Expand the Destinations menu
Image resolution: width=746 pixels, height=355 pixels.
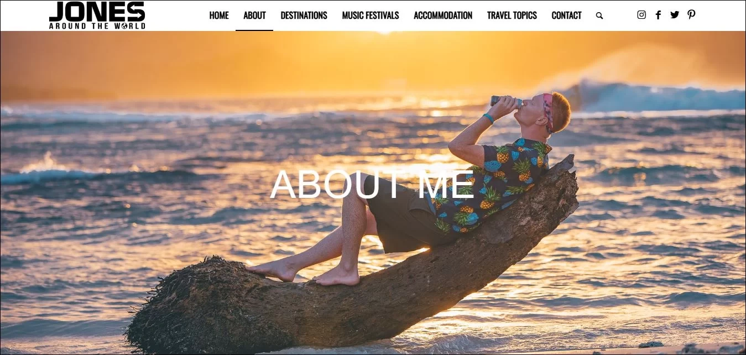click(304, 15)
